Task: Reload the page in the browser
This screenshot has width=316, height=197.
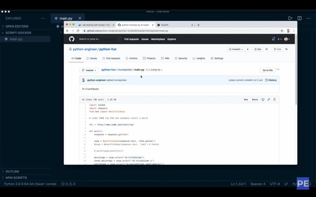Action: [78, 31]
